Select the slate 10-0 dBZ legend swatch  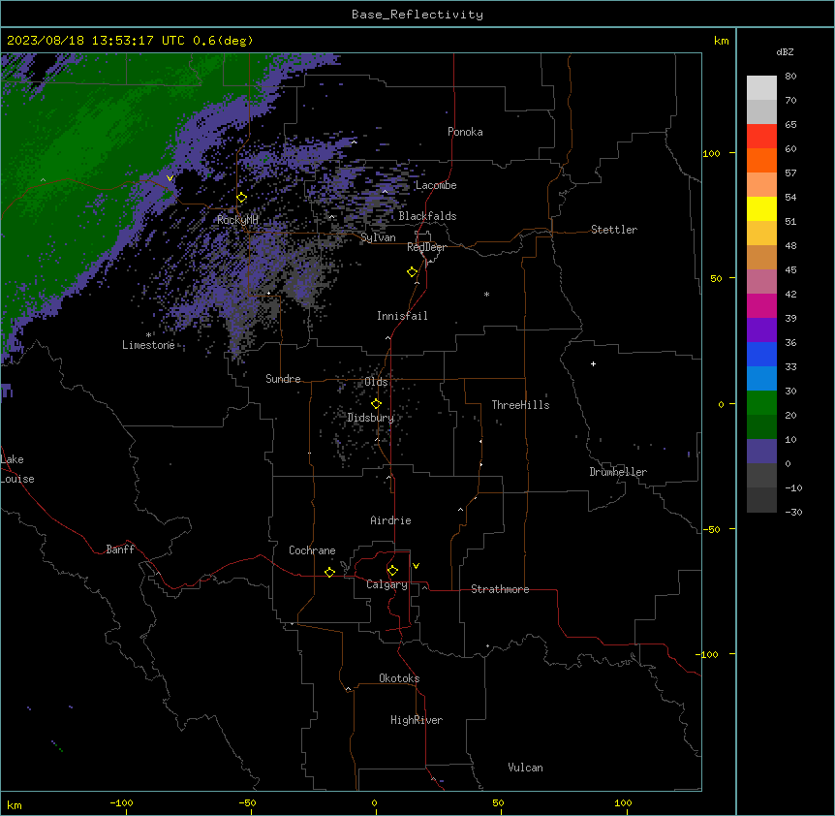coord(761,452)
